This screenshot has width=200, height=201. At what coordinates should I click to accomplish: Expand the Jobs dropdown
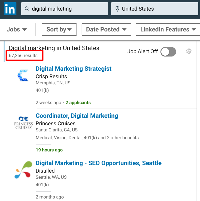(17, 30)
